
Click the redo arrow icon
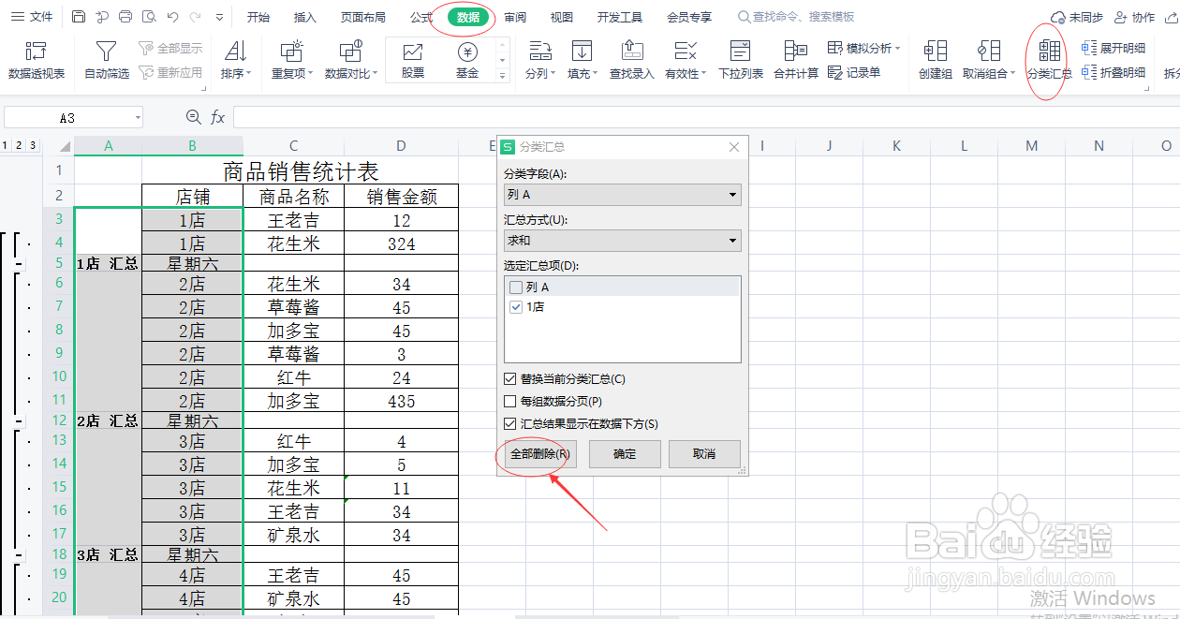195,17
